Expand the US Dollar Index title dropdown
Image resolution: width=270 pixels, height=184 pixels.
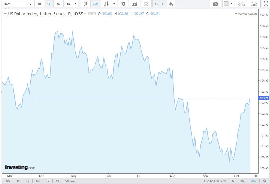85,14
